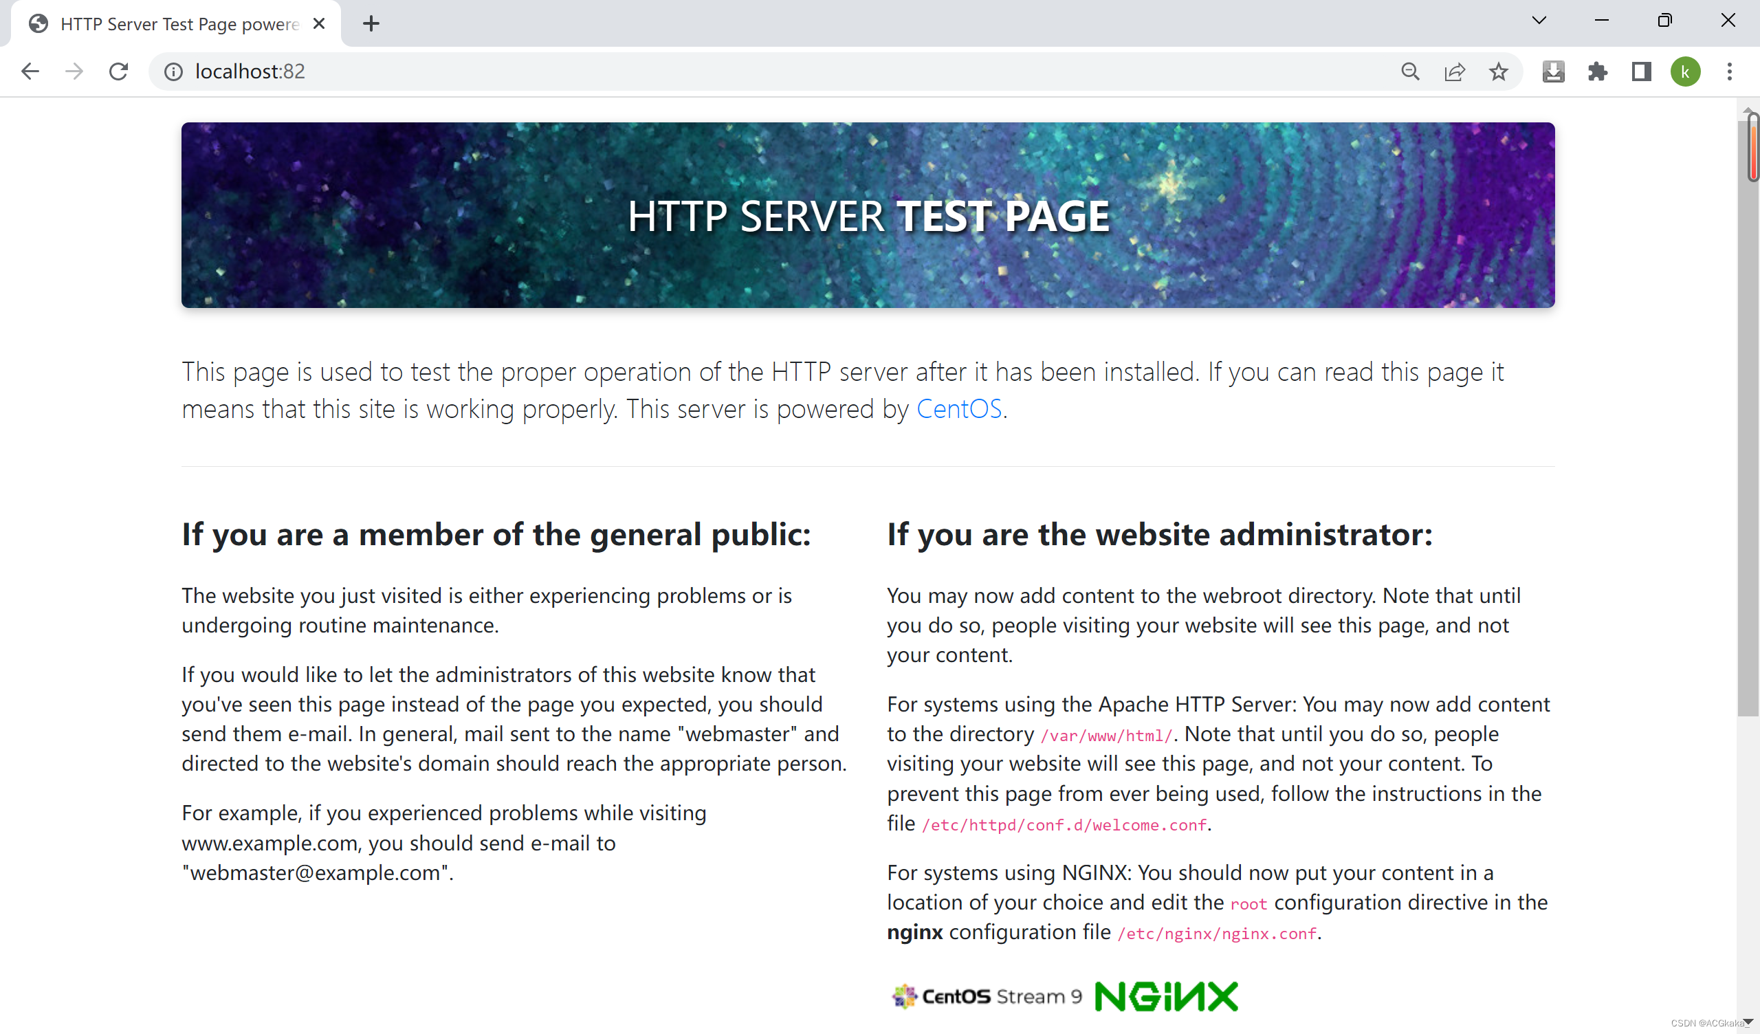The width and height of the screenshot is (1760, 1034).
Task: Reload the localhost:82 page
Action: pos(119,71)
